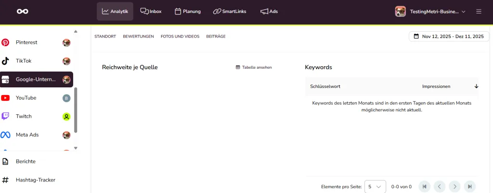Go to the Planung section

click(x=187, y=11)
